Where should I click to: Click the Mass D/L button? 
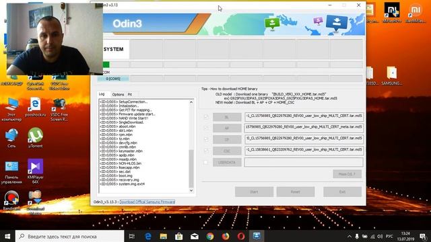coord(347,174)
